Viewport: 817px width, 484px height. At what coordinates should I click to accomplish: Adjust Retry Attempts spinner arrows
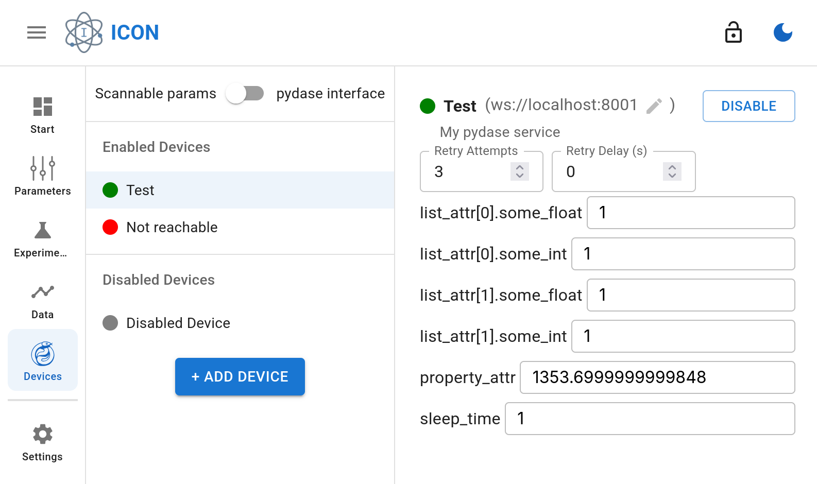click(x=519, y=171)
